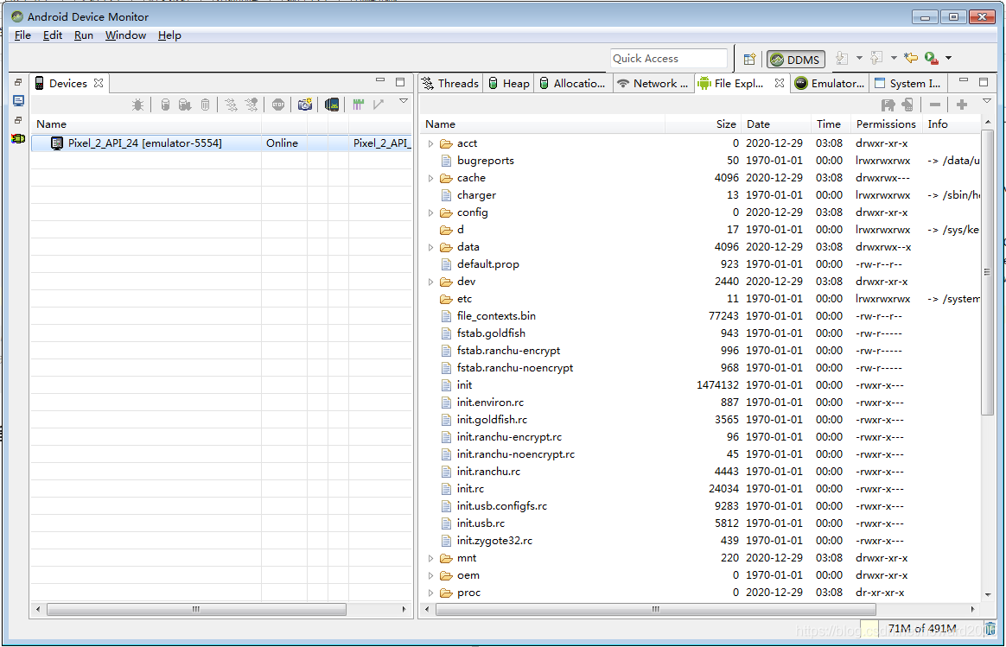
Task: Switch to the Allocation Tracker tab
Action: (x=571, y=84)
